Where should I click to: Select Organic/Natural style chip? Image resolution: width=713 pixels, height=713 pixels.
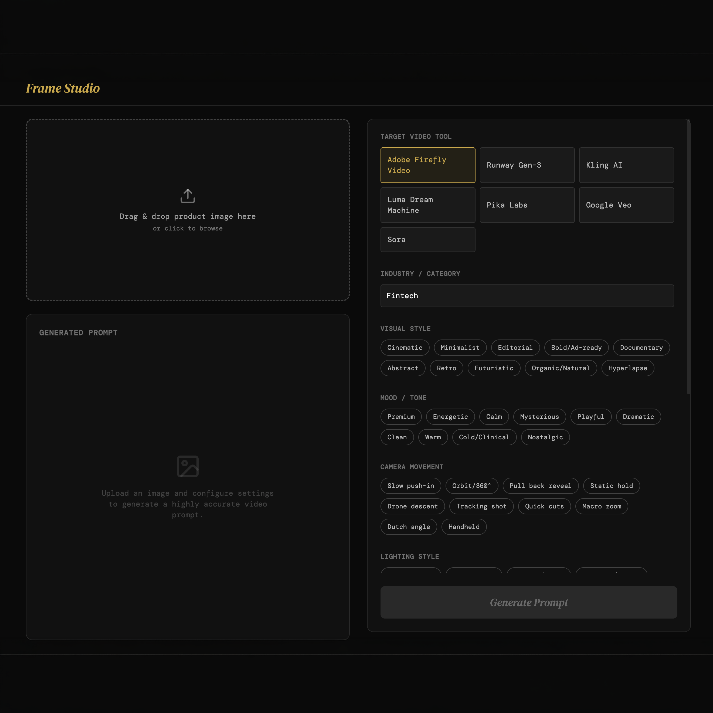click(x=561, y=368)
